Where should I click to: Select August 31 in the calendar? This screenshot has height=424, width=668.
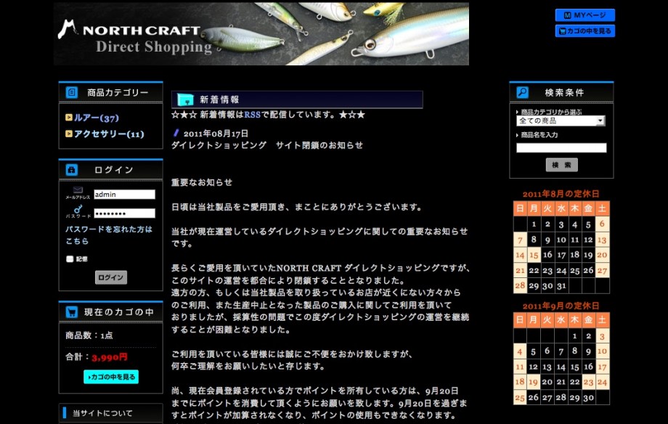(561, 286)
